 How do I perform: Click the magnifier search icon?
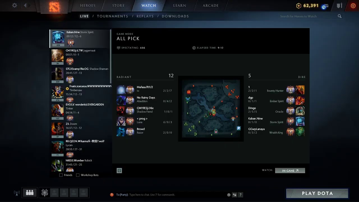340,16
